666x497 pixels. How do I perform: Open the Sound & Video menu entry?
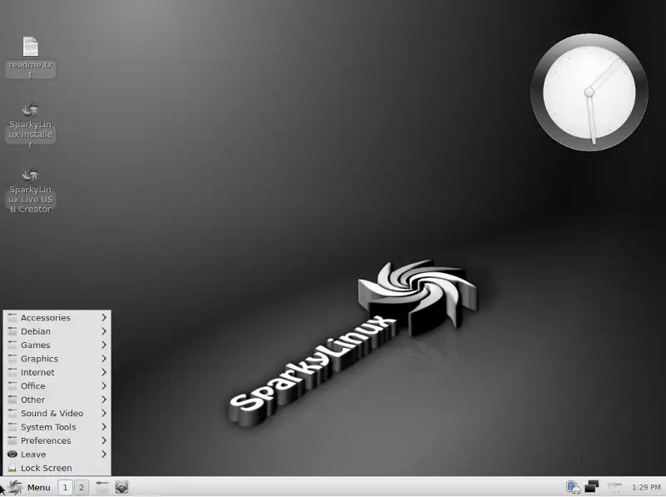point(57,413)
